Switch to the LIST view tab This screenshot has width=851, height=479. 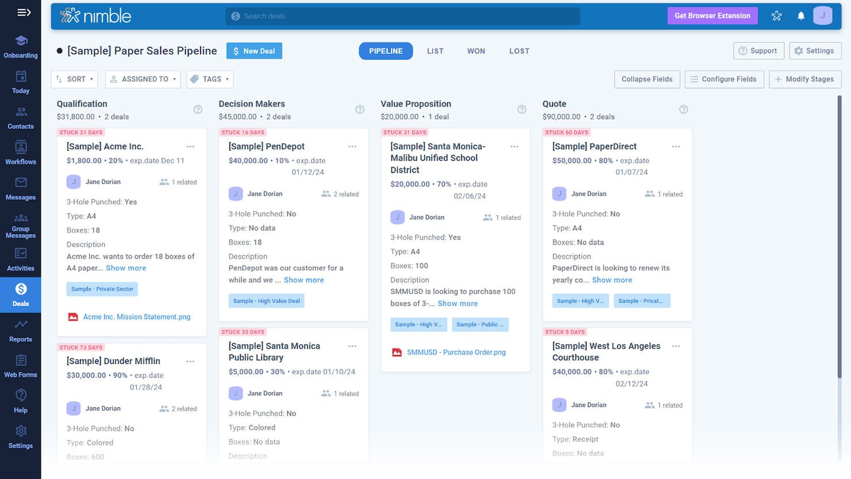(435, 51)
